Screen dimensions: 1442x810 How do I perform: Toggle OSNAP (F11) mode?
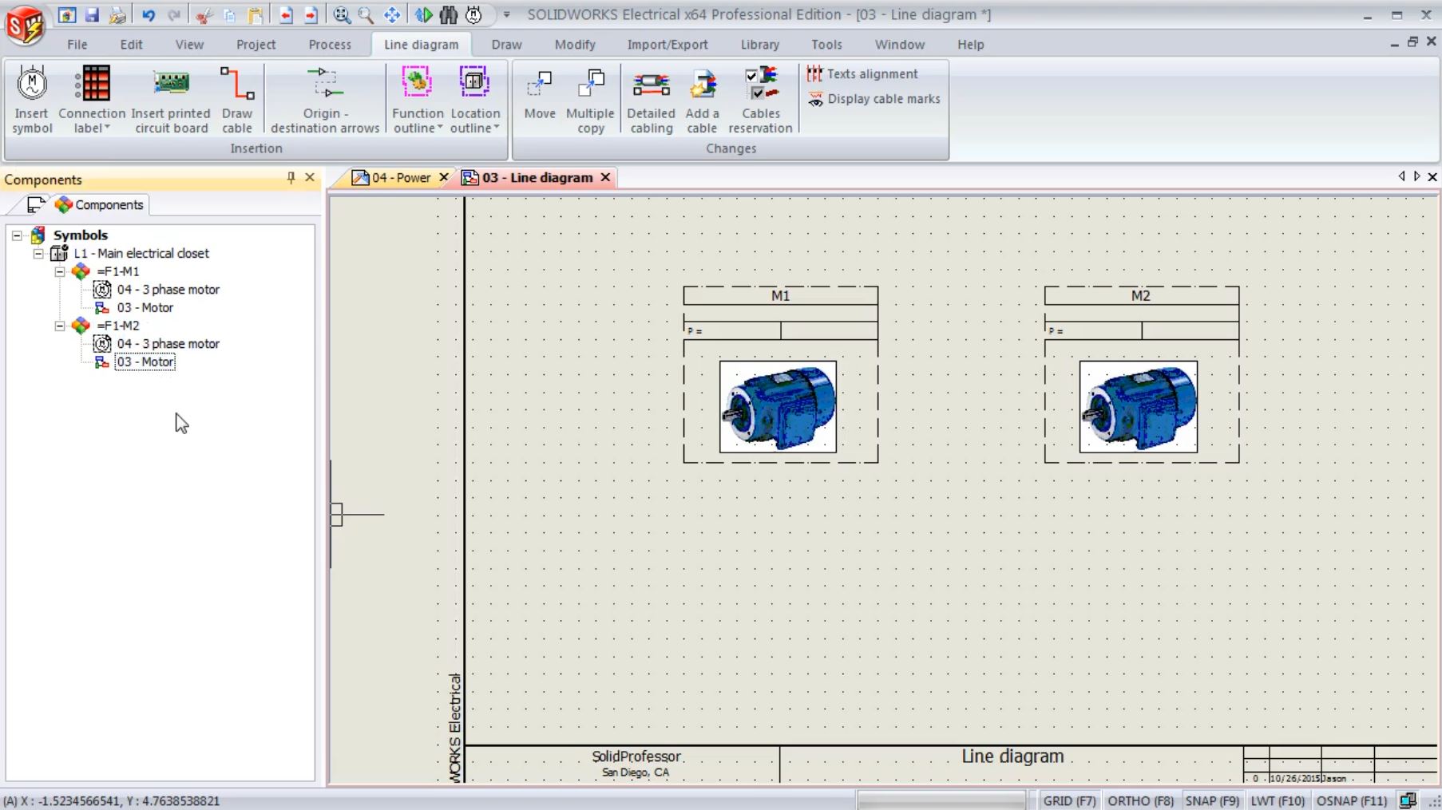pos(1352,800)
